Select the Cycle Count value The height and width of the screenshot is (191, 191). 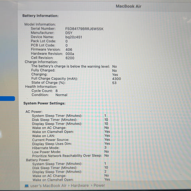(57, 91)
